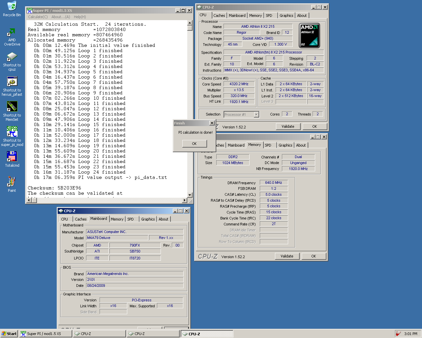Click the active CPU-Z taskbar button
Screen dimensions: 422x338
click(207, 334)
